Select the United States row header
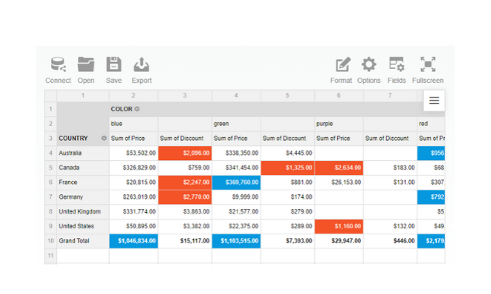The height and width of the screenshot is (294, 491). tap(83, 226)
